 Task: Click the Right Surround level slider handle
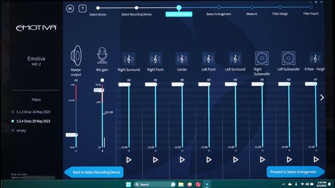[125, 85]
